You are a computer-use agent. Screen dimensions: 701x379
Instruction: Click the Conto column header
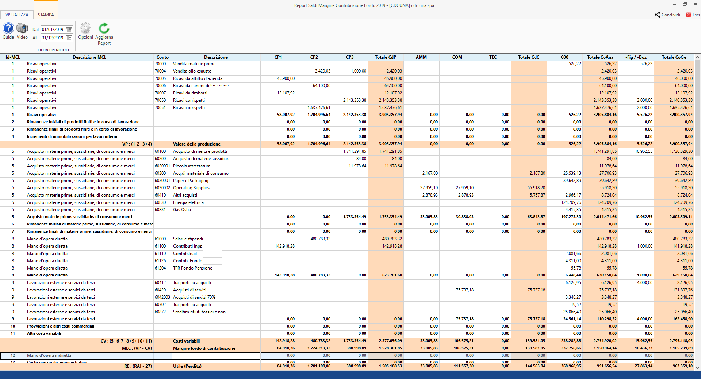click(162, 57)
